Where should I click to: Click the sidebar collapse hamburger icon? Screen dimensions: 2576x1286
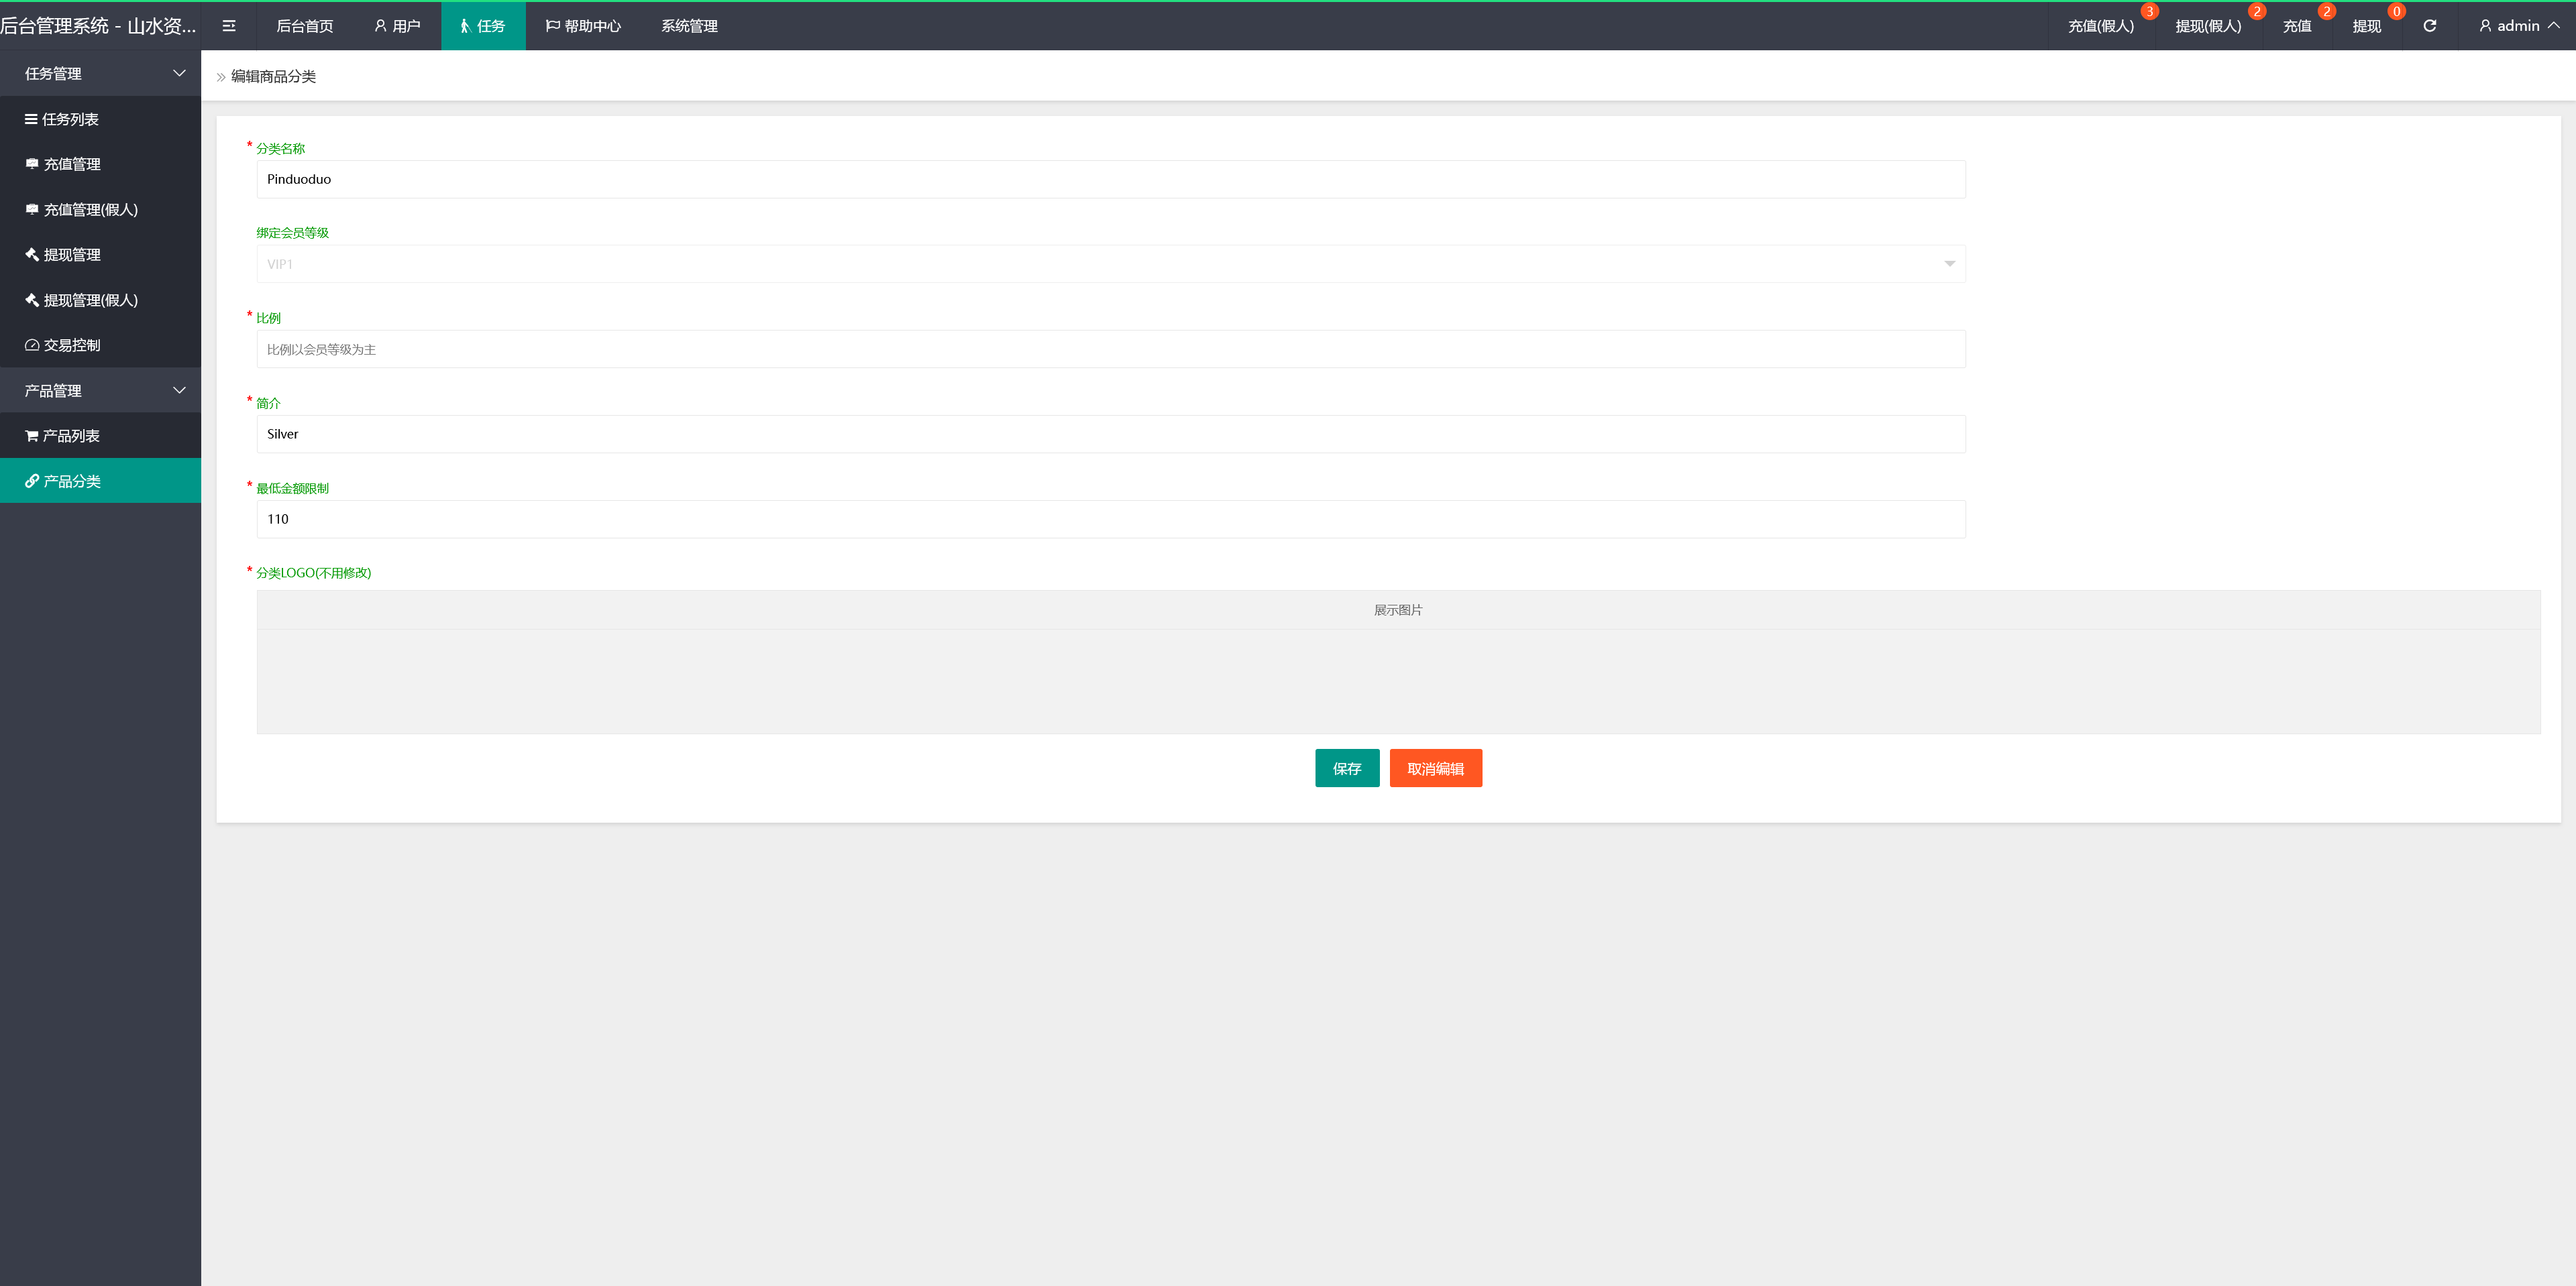[x=229, y=26]
